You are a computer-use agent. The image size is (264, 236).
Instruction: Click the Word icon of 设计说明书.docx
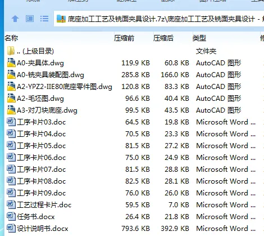point(11,228)
